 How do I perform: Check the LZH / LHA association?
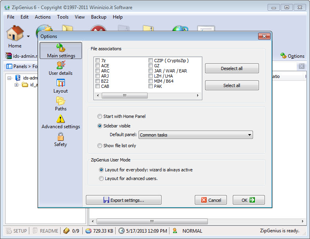(x=151, y=76)
